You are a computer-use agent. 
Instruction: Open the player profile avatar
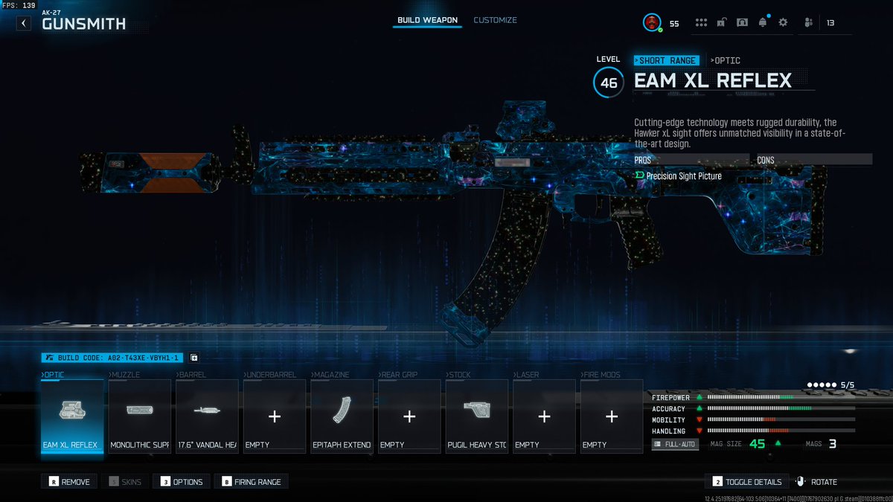tap(652, 23)
